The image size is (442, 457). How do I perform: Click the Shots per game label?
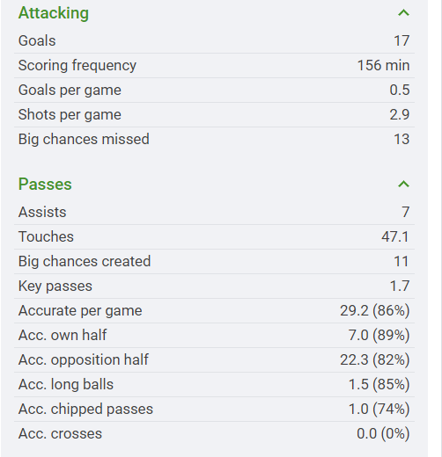click(x=70, y=114)
